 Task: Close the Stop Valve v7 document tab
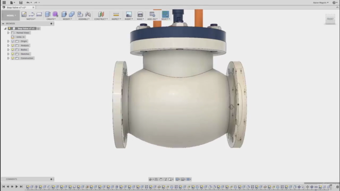pos(33,7)
